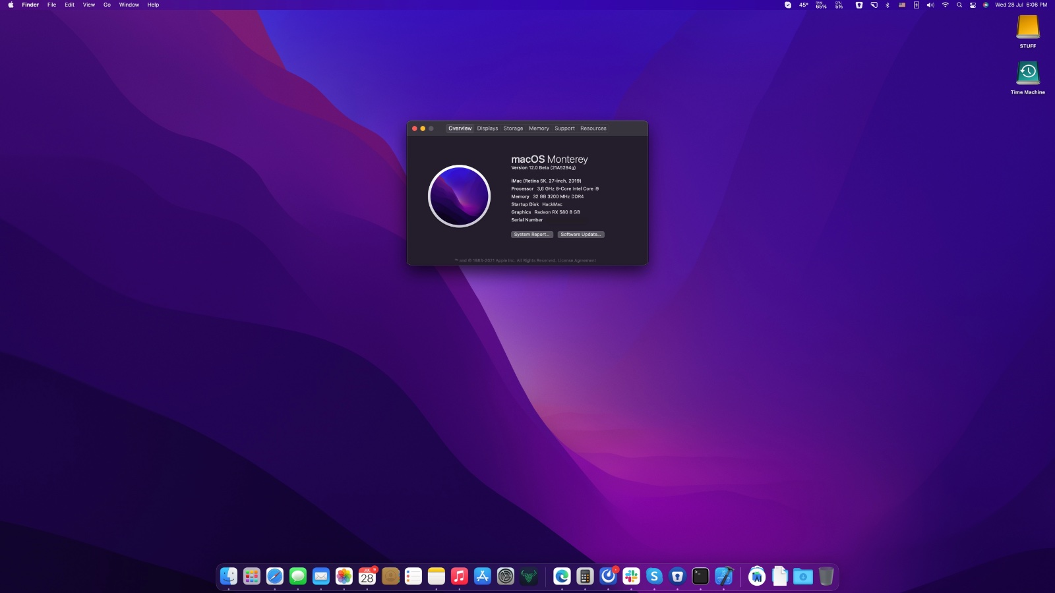Open the Apple menu
The height and width of the screenshot is (593, 1055).
[11, 5]
